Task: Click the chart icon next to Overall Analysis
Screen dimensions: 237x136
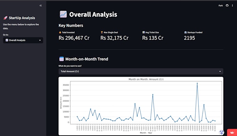Action: click(x=63, y=14)
